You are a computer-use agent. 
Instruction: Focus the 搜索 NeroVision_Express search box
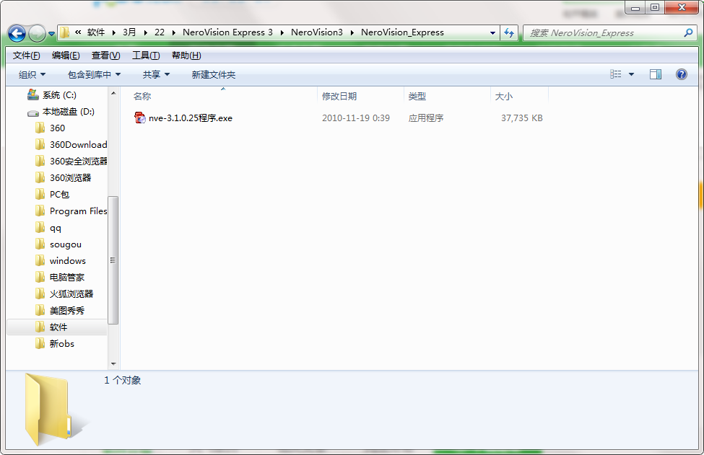tap(604, 32)
